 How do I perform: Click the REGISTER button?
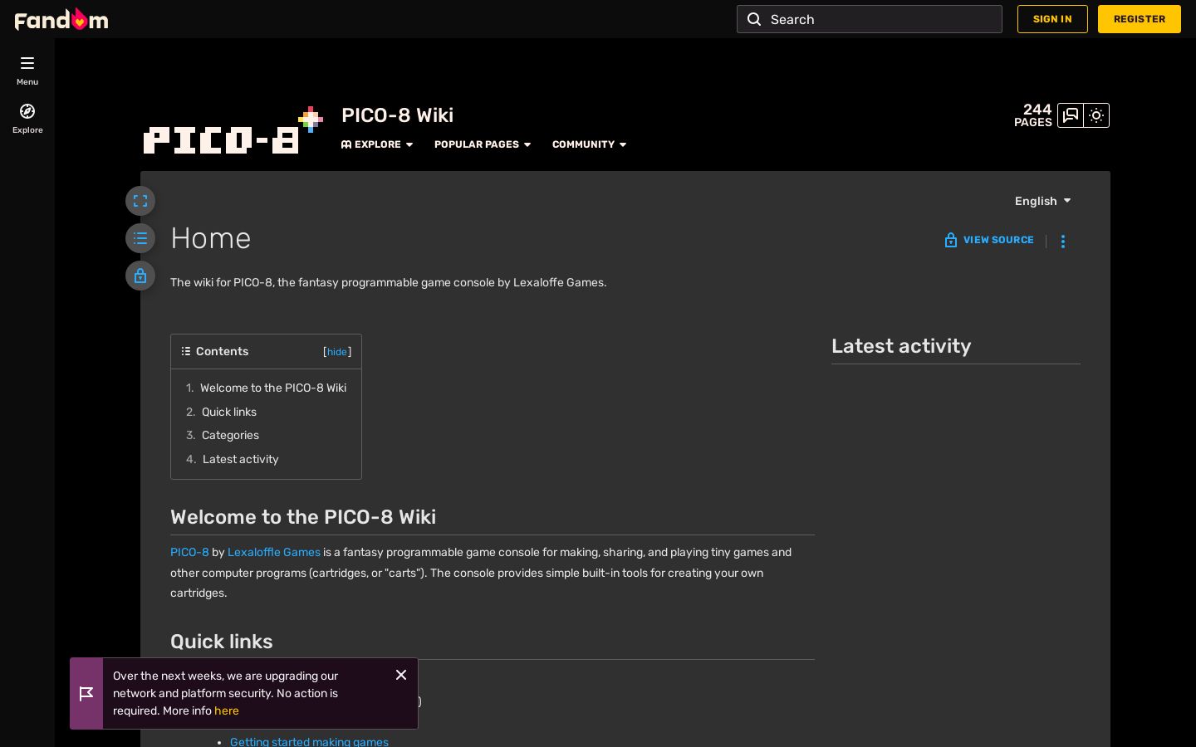pyautogui.click(x=1140, y=19)
